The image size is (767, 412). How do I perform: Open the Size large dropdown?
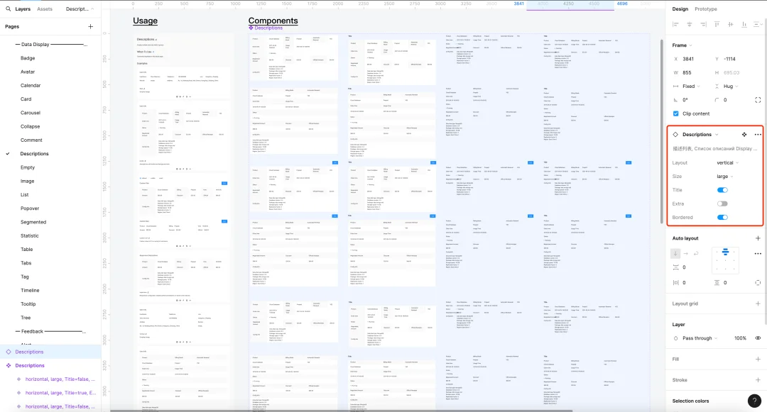tap(725, 177)
